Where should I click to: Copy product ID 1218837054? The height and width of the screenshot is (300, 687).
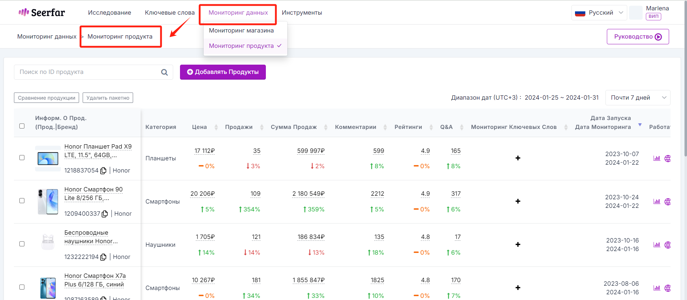tap(103, 171)
